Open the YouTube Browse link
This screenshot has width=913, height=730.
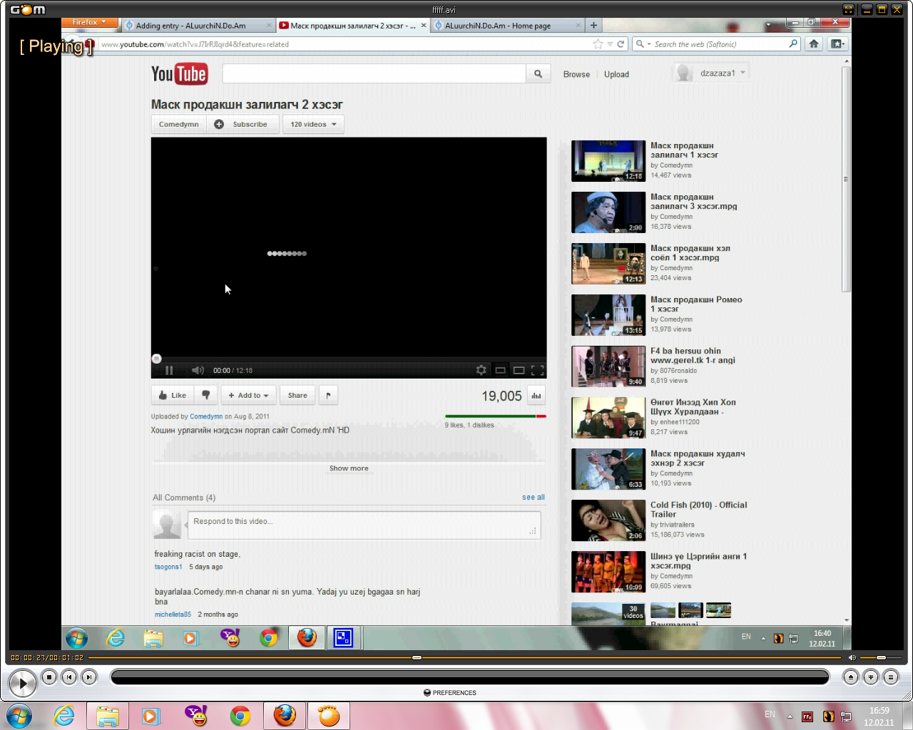(576, 74)
